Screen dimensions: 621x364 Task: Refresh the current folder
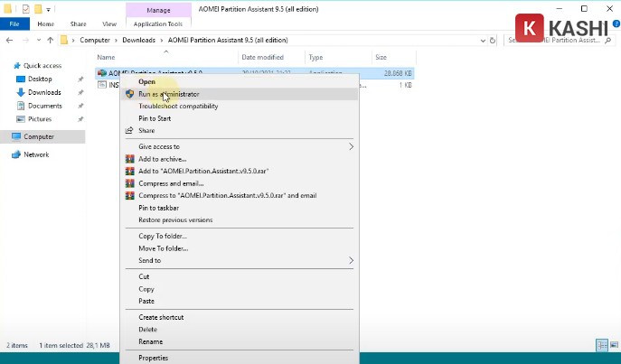pyautogui.click(x=493, y=41)
